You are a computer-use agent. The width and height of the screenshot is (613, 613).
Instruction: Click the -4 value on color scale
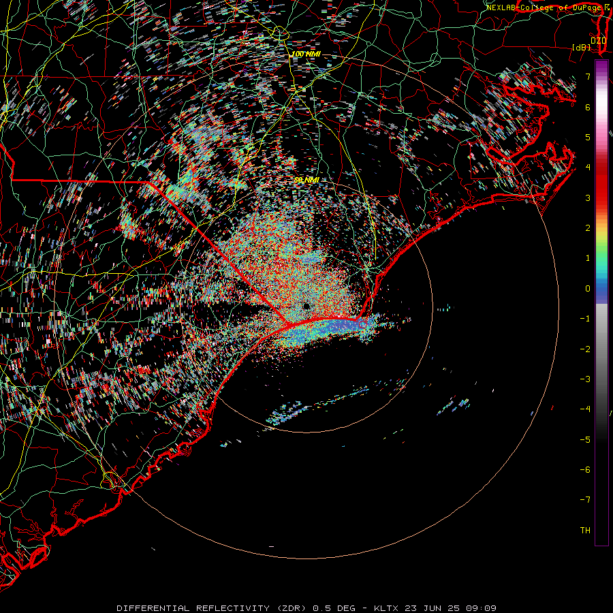[585, 409]
